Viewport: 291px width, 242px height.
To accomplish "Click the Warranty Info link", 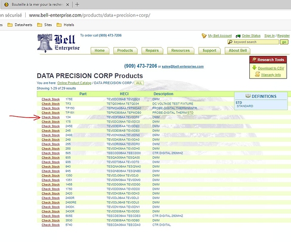I will tap(271, 75).
